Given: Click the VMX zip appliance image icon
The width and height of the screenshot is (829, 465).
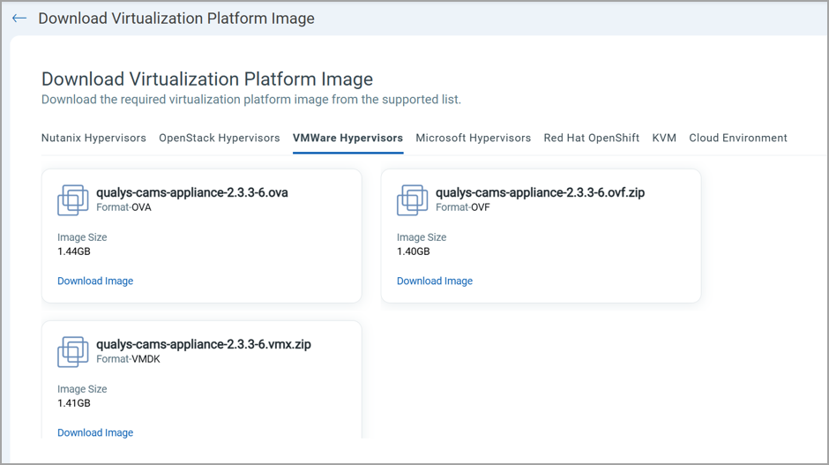Looking at the screenshot, I should point(73,352).
